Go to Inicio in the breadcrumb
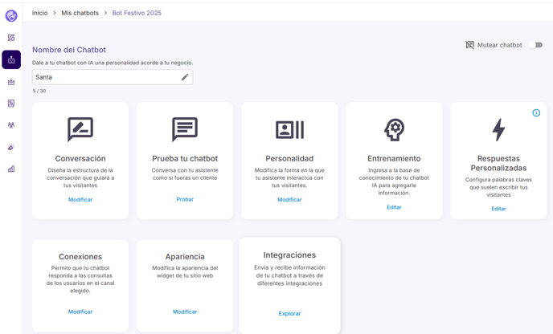This screenshot has width=553, height=334. (x=39, y=13)
